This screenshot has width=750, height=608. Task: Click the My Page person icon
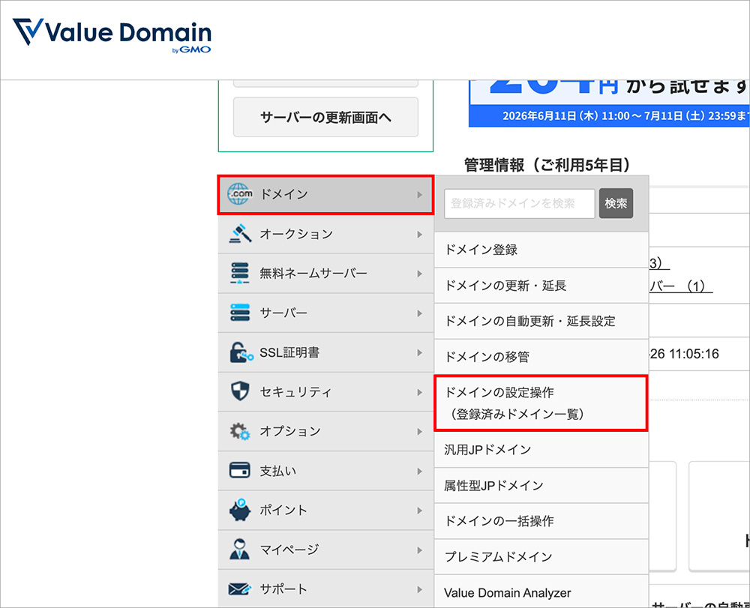coord(240,550)
